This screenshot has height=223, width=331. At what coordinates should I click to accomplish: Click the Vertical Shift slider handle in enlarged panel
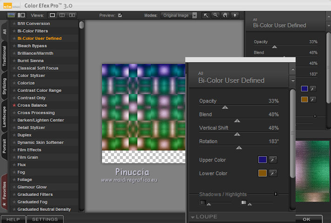point(237,134)
